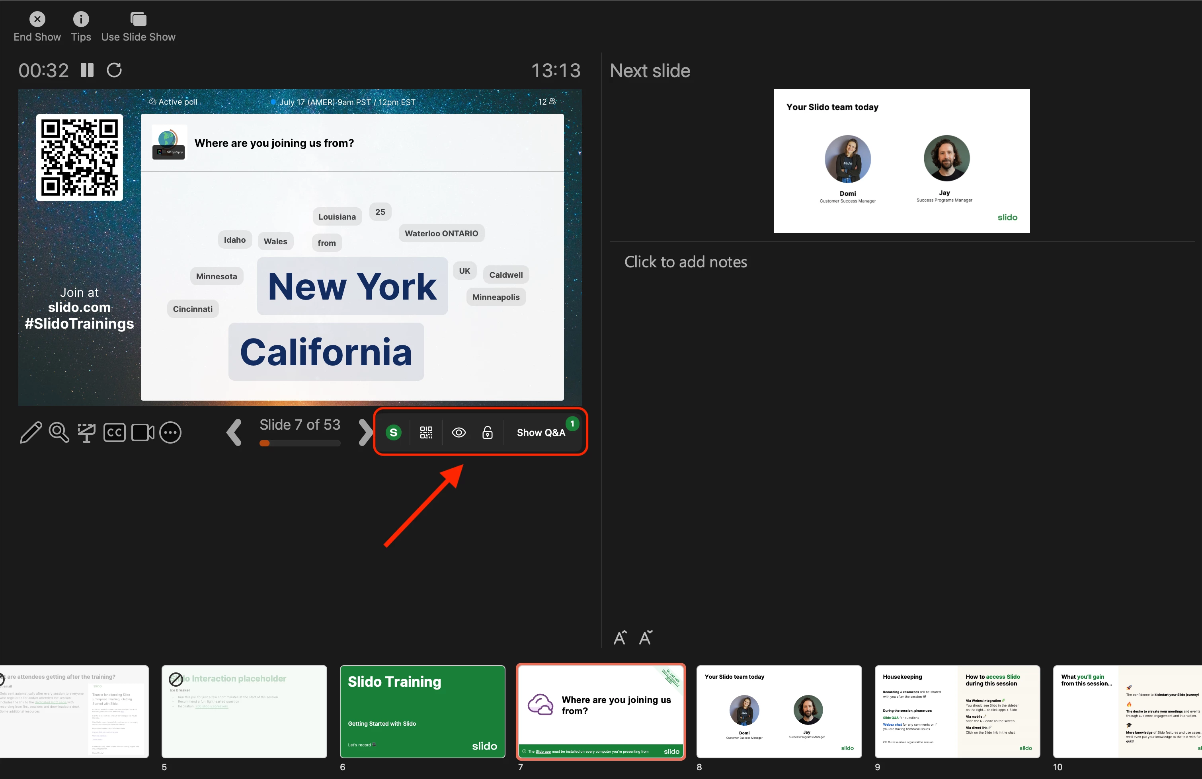Image resolution: width=1202 pixels, height=779 pixels.
Task: Click the globe GIF poll image
Action: point(169,143)
